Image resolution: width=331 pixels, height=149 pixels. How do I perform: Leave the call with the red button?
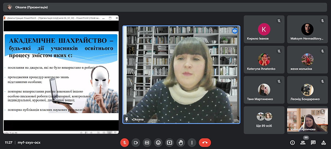[x=205, y=143]
